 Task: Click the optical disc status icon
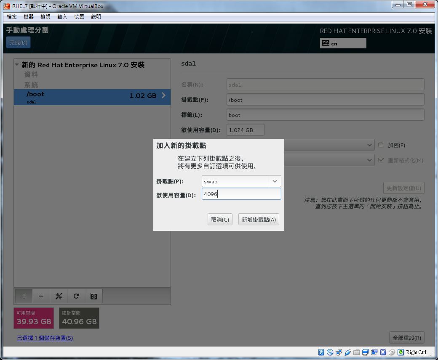330,352
